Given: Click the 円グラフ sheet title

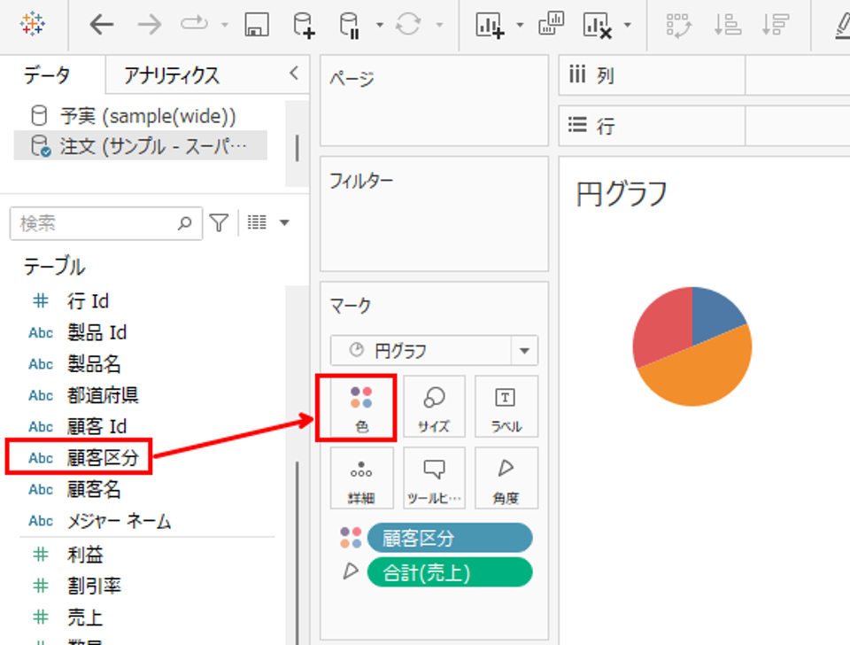Looking at the screenshot, I should click(622, 194).
